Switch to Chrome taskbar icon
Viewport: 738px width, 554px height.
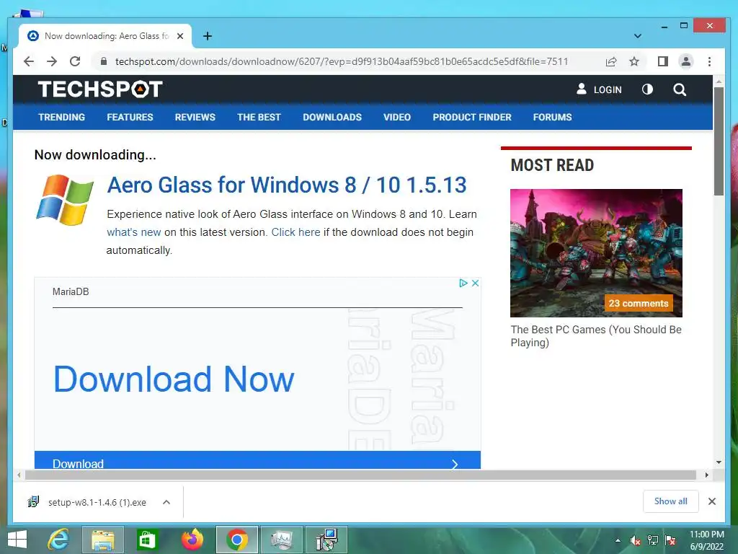click(x=236, y=540)
